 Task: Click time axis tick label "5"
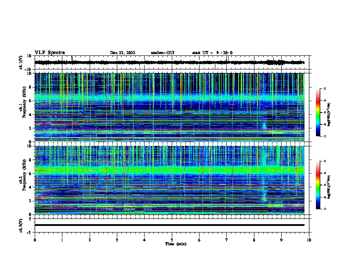(x=172, y=240)
